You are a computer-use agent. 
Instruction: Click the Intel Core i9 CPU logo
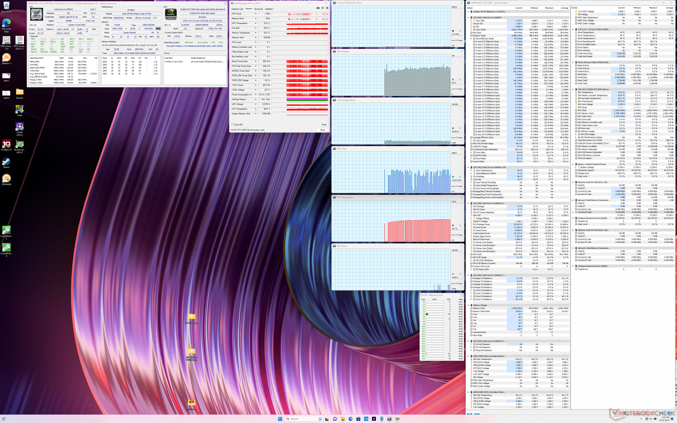(x=36, y=14)
